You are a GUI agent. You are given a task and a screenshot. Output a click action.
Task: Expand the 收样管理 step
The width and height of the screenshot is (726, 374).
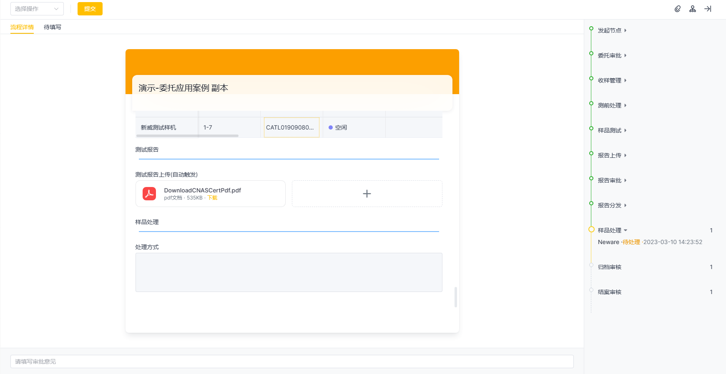tap(625, 80)
